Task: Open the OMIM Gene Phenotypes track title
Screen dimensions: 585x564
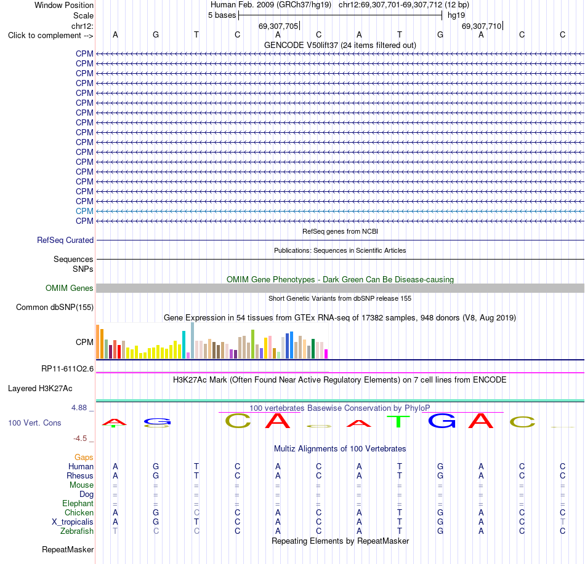Action: pyautogui.click(x=340, y=279)
